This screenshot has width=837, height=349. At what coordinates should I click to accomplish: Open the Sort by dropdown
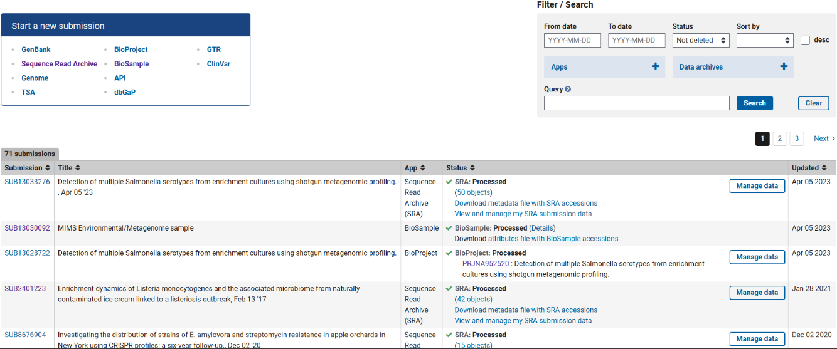click(765, 40)
